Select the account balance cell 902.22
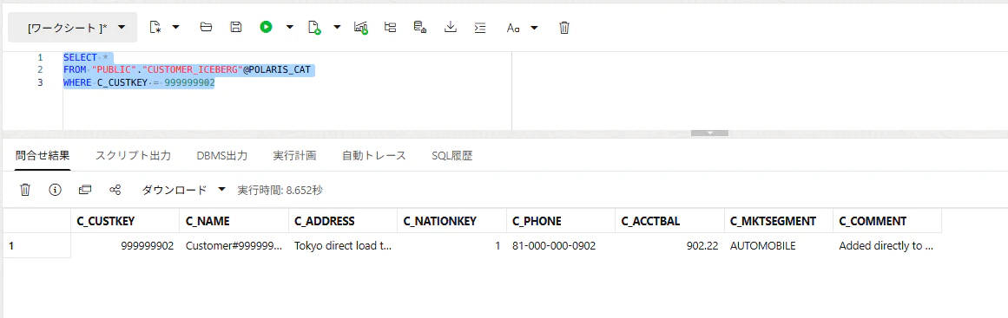Screen dimensions: 1008x318 click(670, 245)
